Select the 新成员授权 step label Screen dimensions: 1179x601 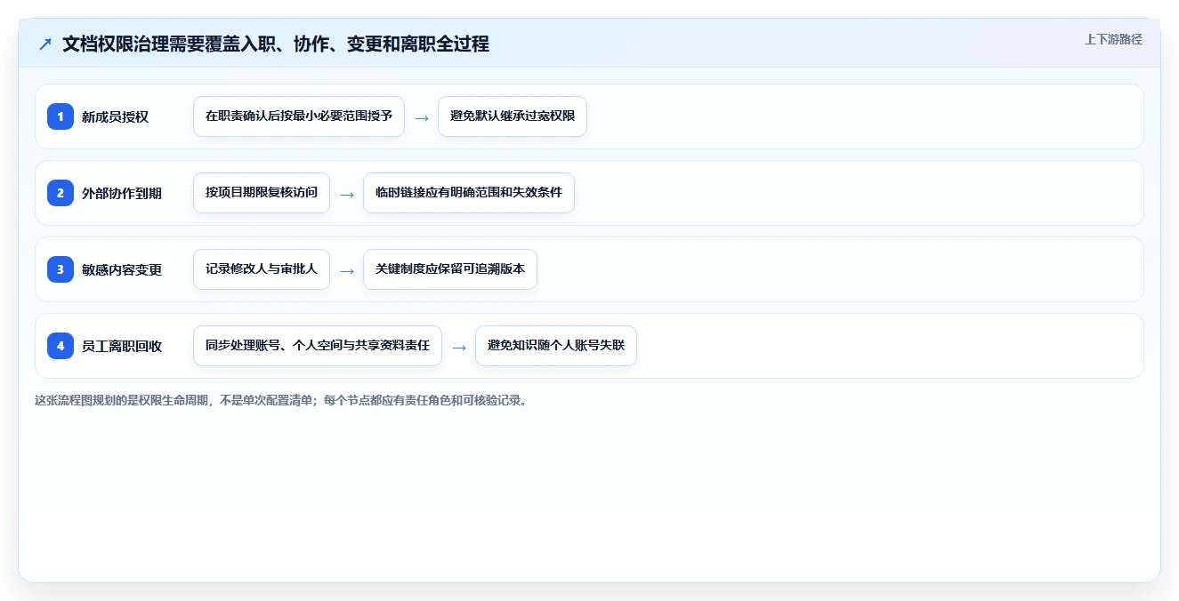(x=115, y=116)
